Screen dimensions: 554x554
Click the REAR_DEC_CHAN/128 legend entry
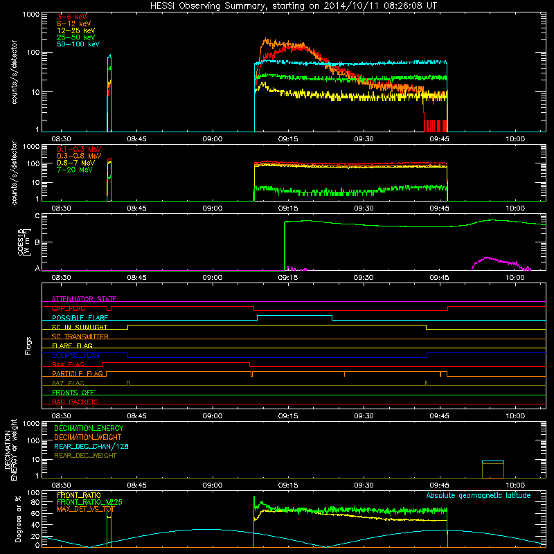91,446
